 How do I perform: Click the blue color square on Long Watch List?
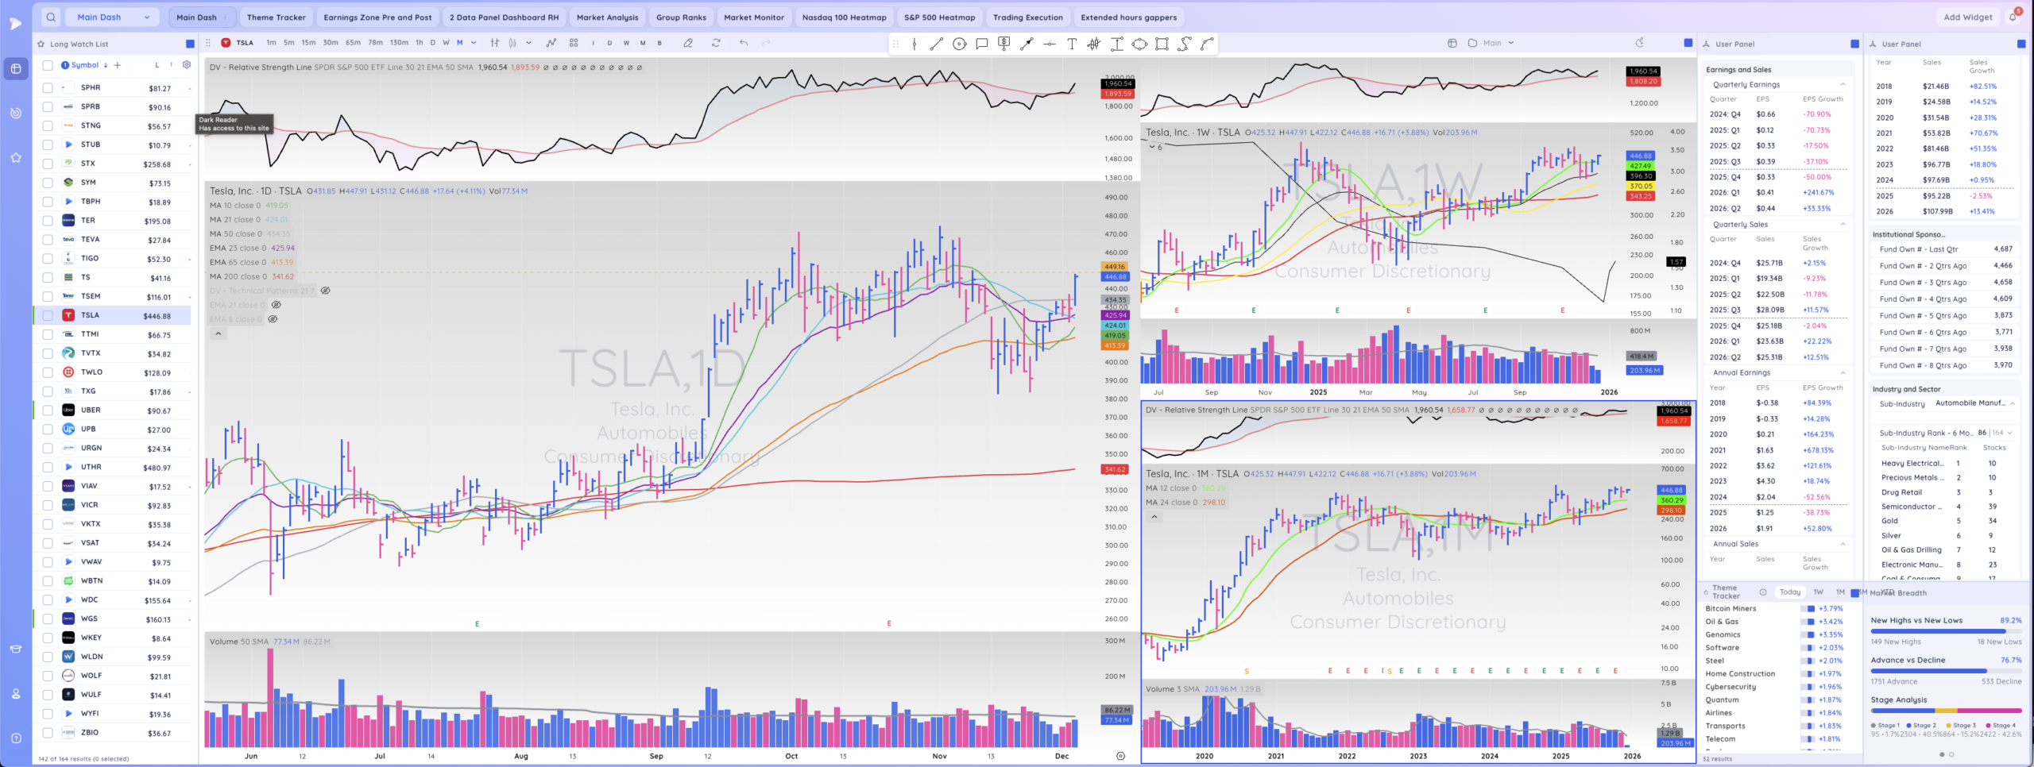click(190, 44)
